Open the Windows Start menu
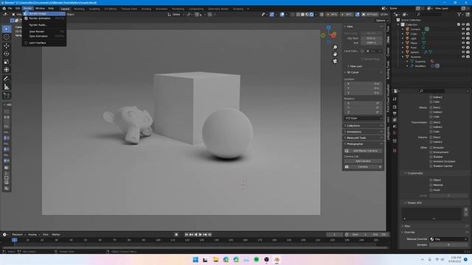Image resolution: width=472 pixels, height=265 pixels. click(195, 260)
